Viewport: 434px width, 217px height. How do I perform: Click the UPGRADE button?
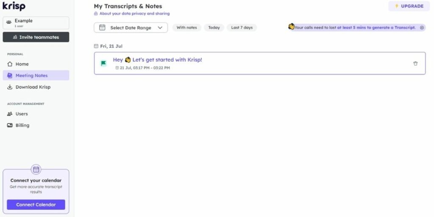(409, 6)
